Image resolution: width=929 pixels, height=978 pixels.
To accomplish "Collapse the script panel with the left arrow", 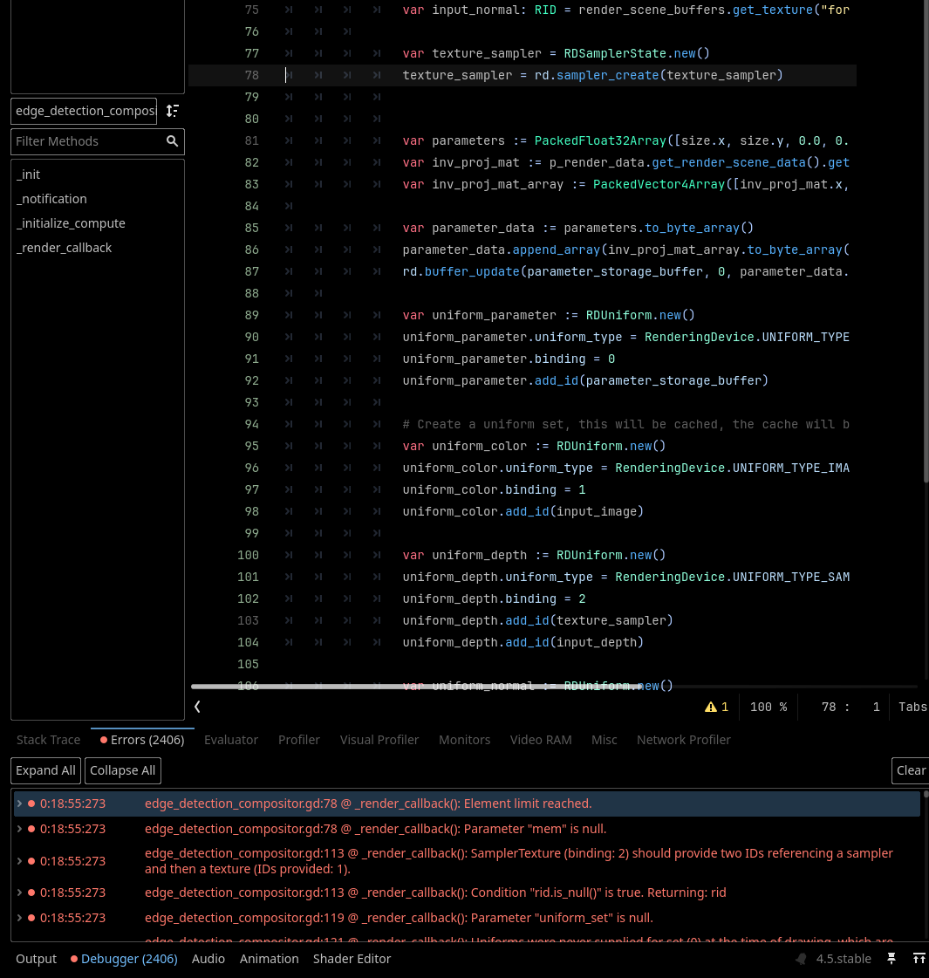I will point(197,707).
